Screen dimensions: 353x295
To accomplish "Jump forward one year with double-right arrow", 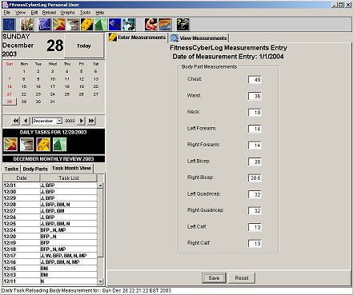I will [x=91, y=121].
